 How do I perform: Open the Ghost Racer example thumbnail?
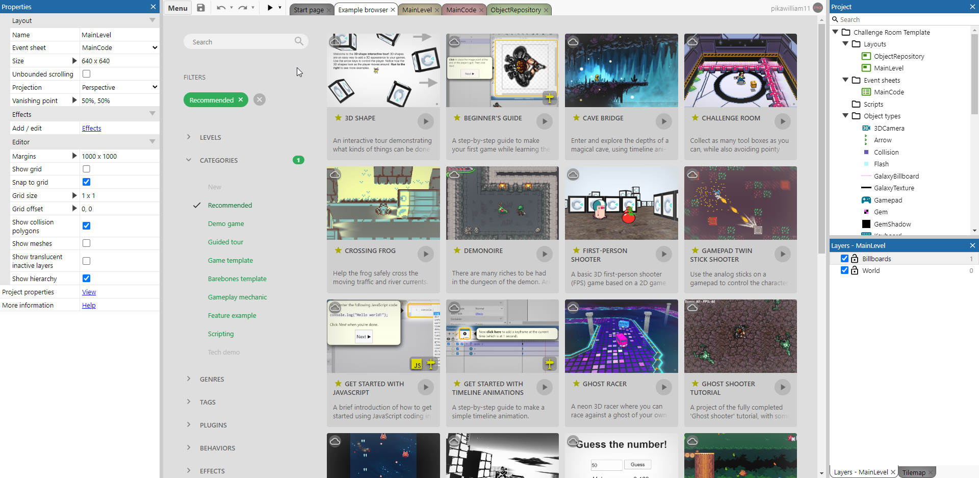pos(621,336)
